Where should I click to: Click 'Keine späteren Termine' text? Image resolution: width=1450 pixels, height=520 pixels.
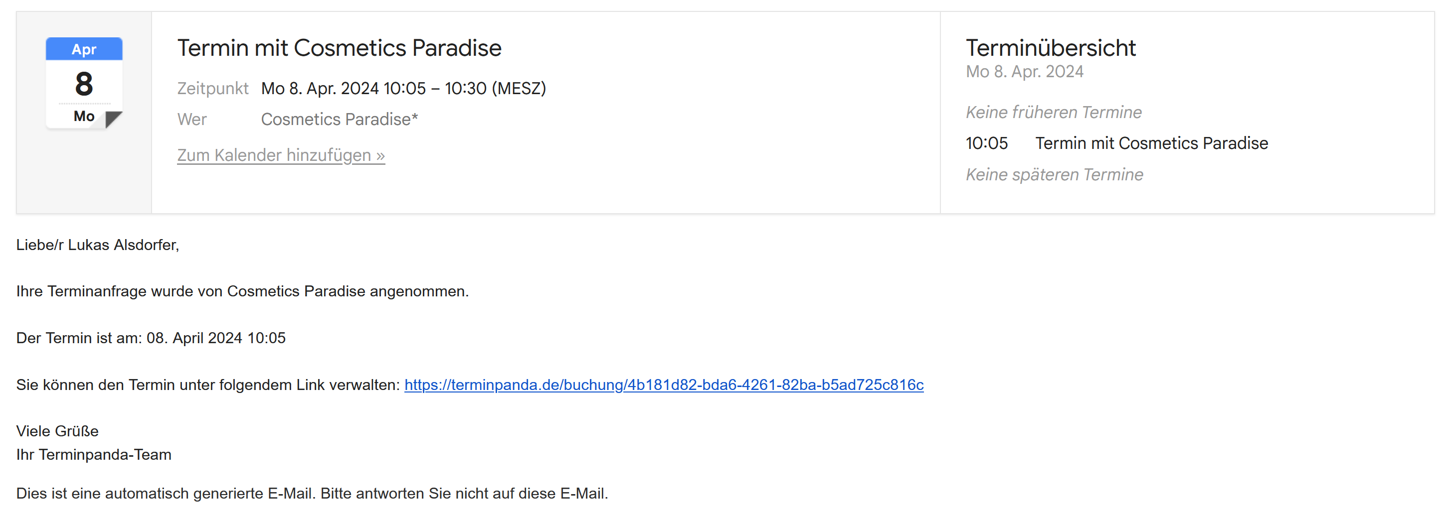[1054, 175]
